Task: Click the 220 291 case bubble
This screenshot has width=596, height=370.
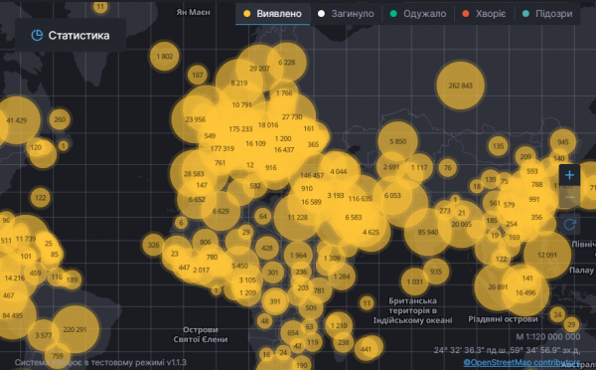Action: click(x=74, y=329)
